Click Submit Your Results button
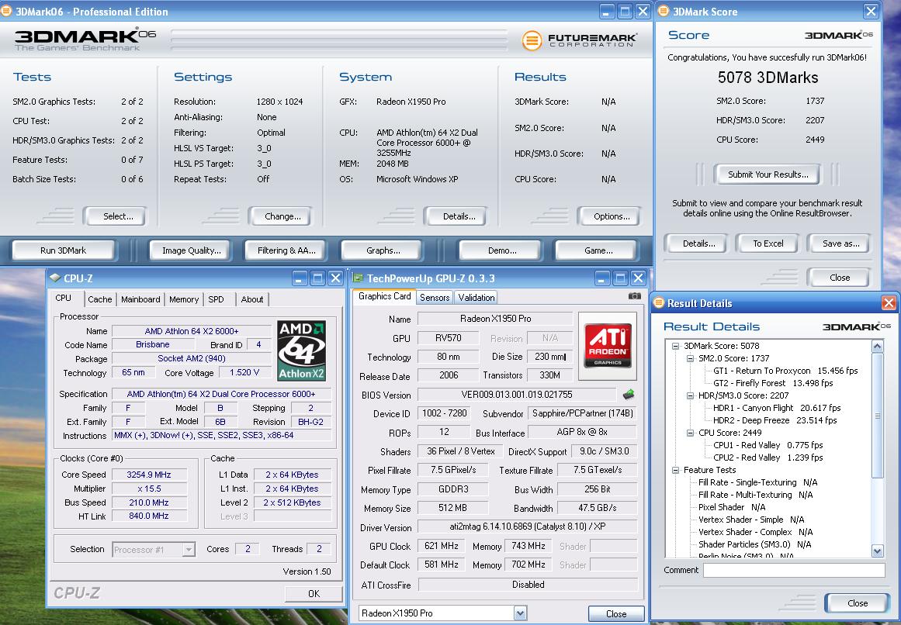Image resolution: width=901 pixels, height=625 pixels. point(768,174)
